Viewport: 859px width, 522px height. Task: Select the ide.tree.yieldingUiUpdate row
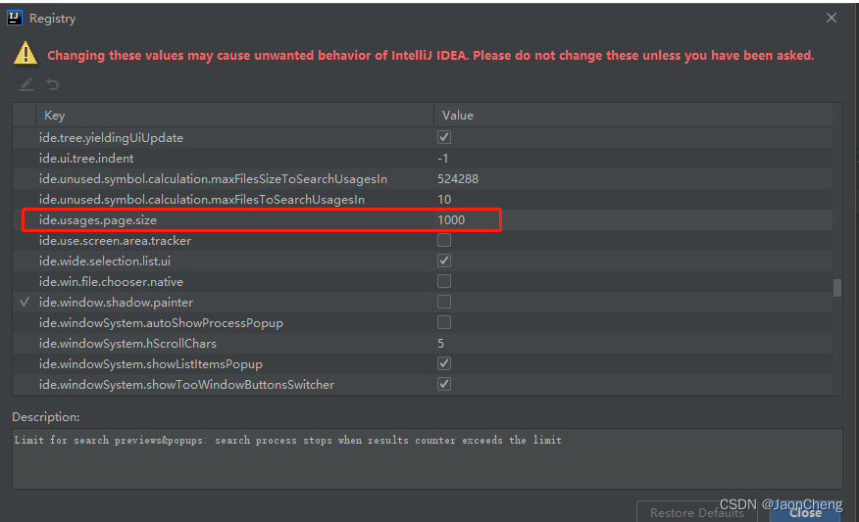pos(423,137)
